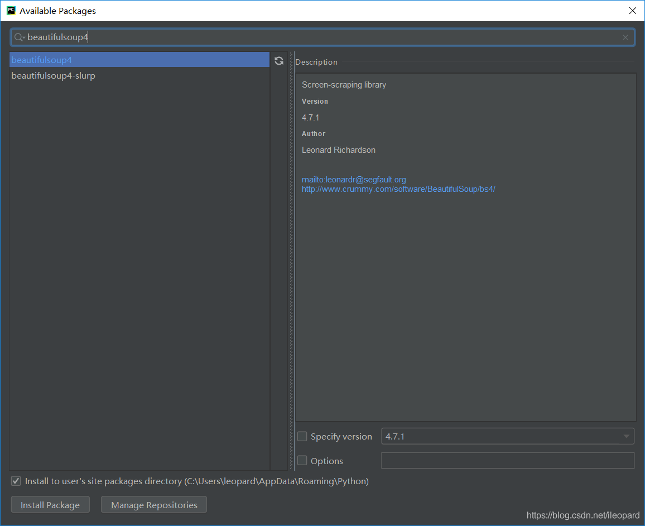
Task: Click the Manage Repositories button
Action: pos(154,505)
